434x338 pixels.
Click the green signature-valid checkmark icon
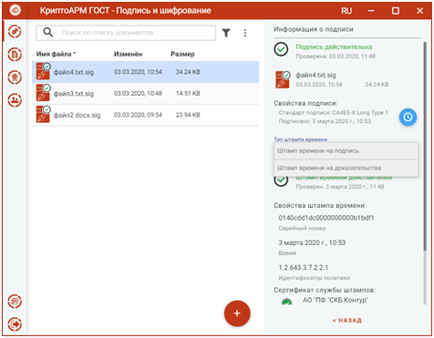[x=281, y=49]
